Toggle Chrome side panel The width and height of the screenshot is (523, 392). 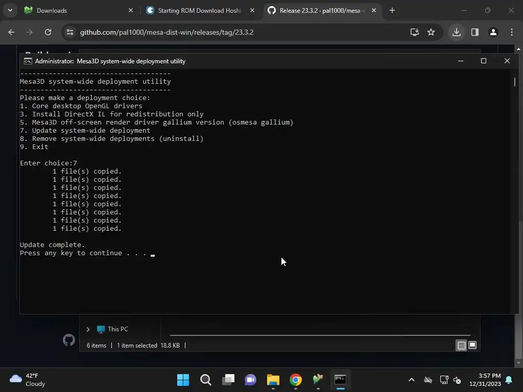pyautogui.click(x=475, y=32)
